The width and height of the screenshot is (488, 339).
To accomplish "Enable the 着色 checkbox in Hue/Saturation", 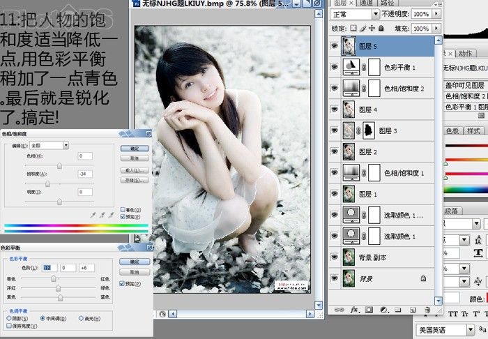I will click(x=123, y=209).
